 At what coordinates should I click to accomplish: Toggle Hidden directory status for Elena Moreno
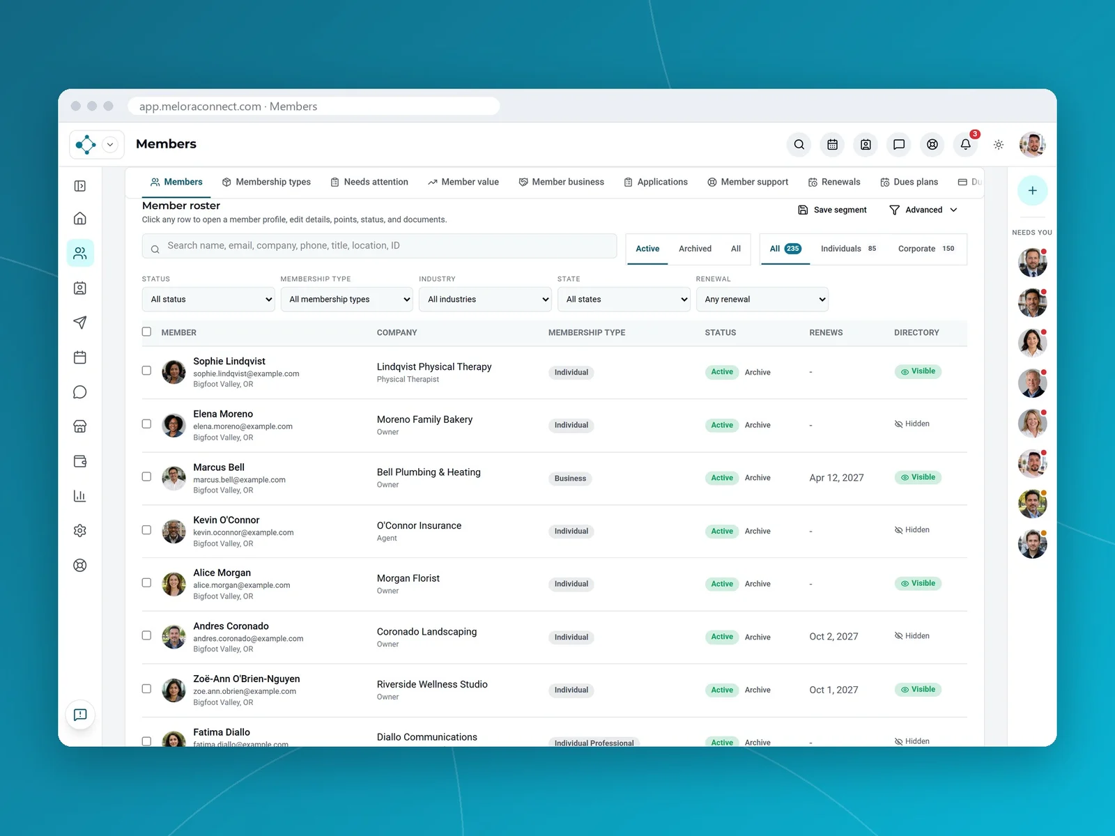point(912,424)
